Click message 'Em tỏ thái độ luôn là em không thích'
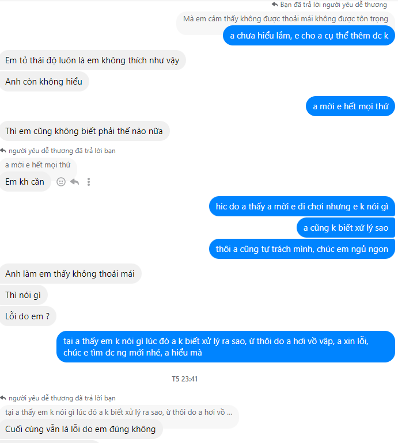 tap(93, 60)
